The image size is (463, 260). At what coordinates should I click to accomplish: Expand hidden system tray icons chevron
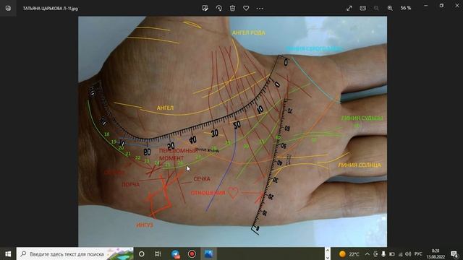pyautogui.click(x=367, y=253)
